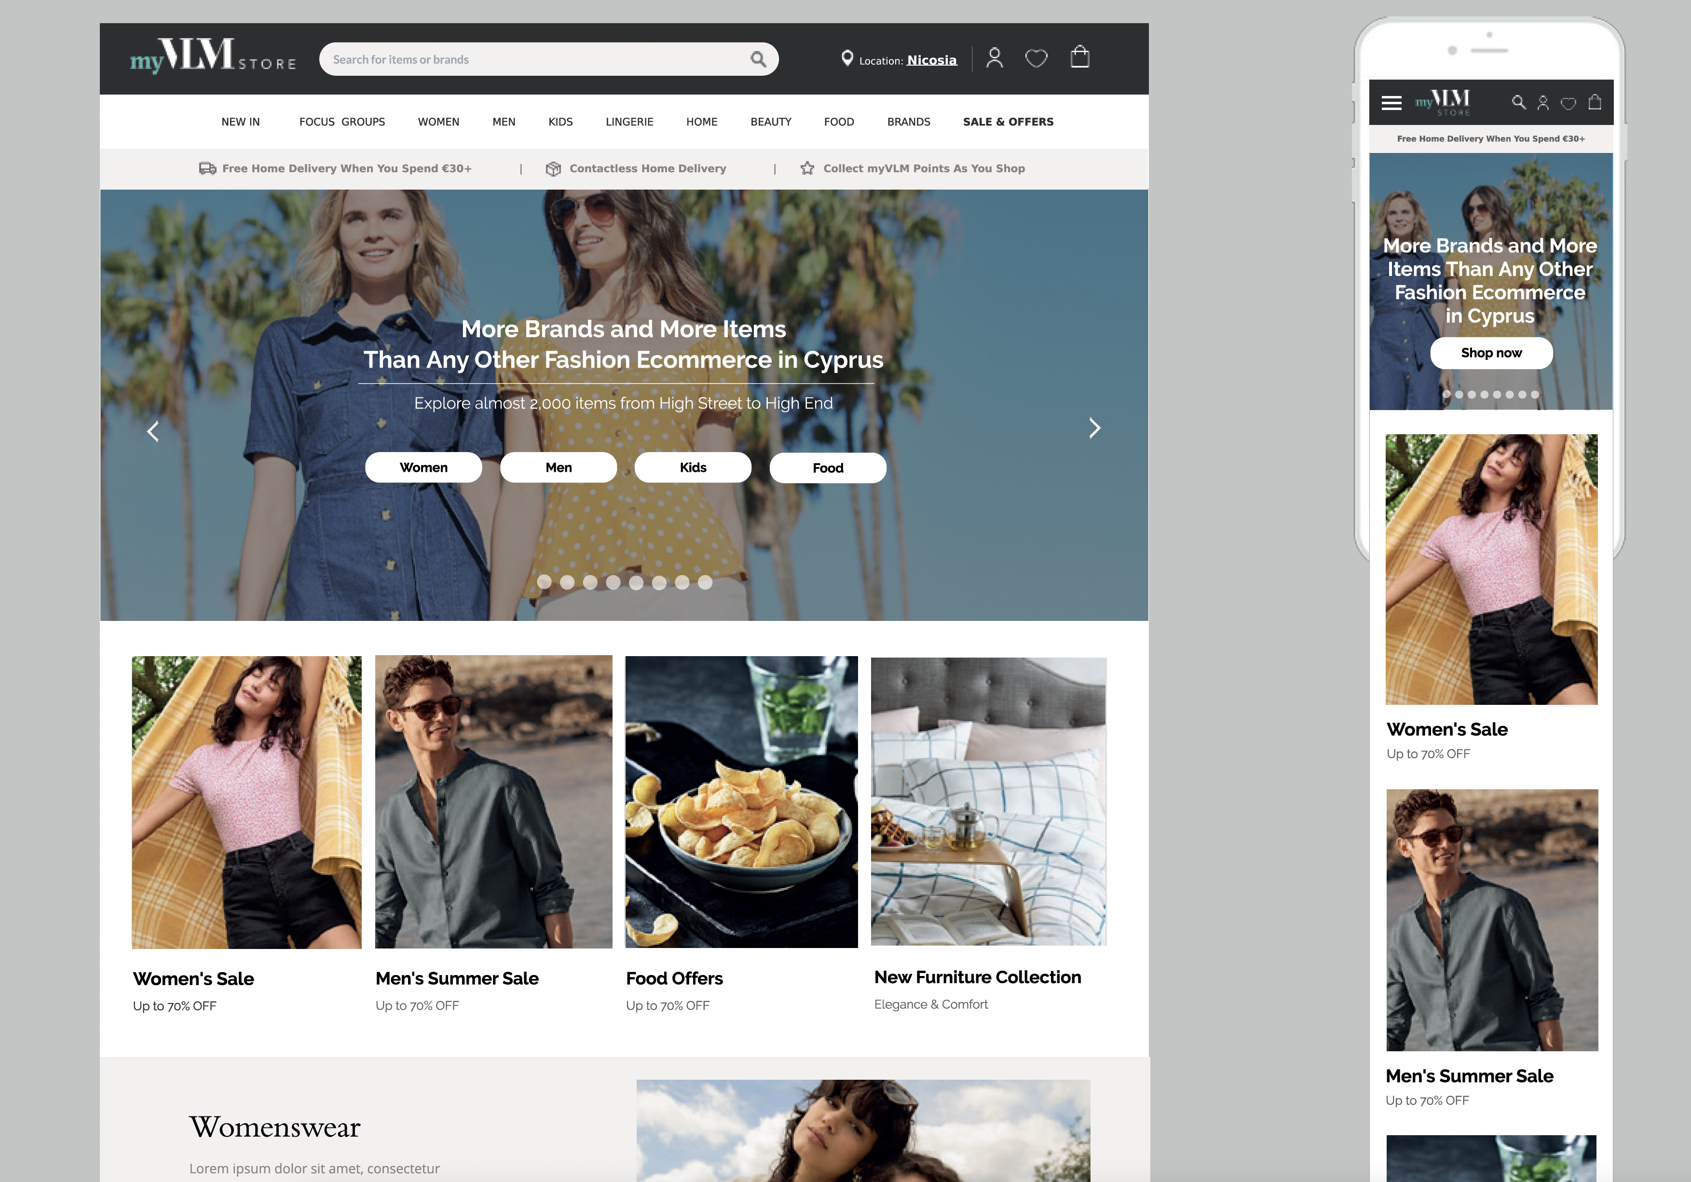Select the fifth desktop carousel dot

[x=636, y=582]
